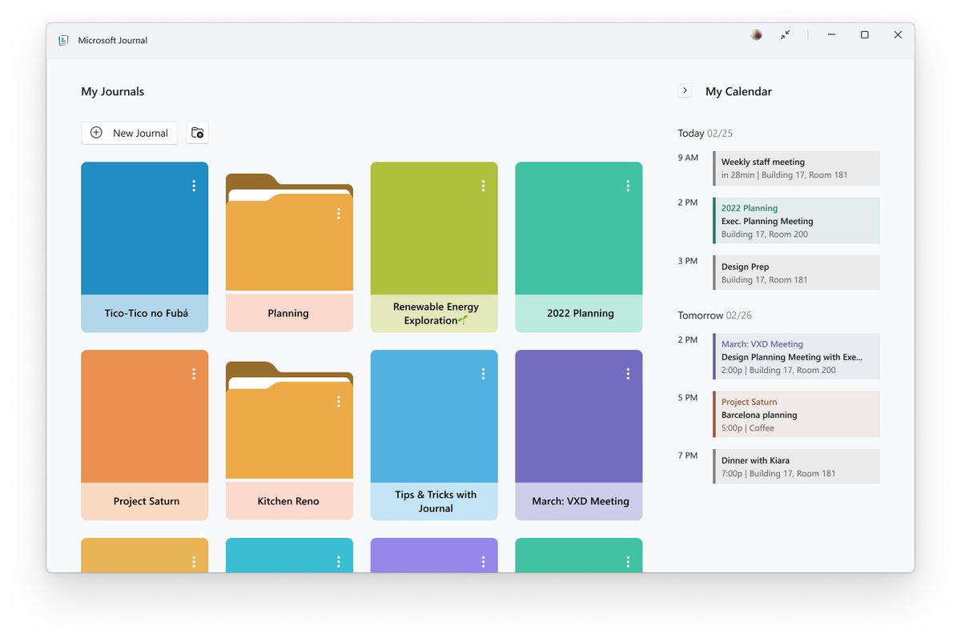
Task: Open options on partially visible purple journal
Action: pyautogui.click(x=483, y=562)
